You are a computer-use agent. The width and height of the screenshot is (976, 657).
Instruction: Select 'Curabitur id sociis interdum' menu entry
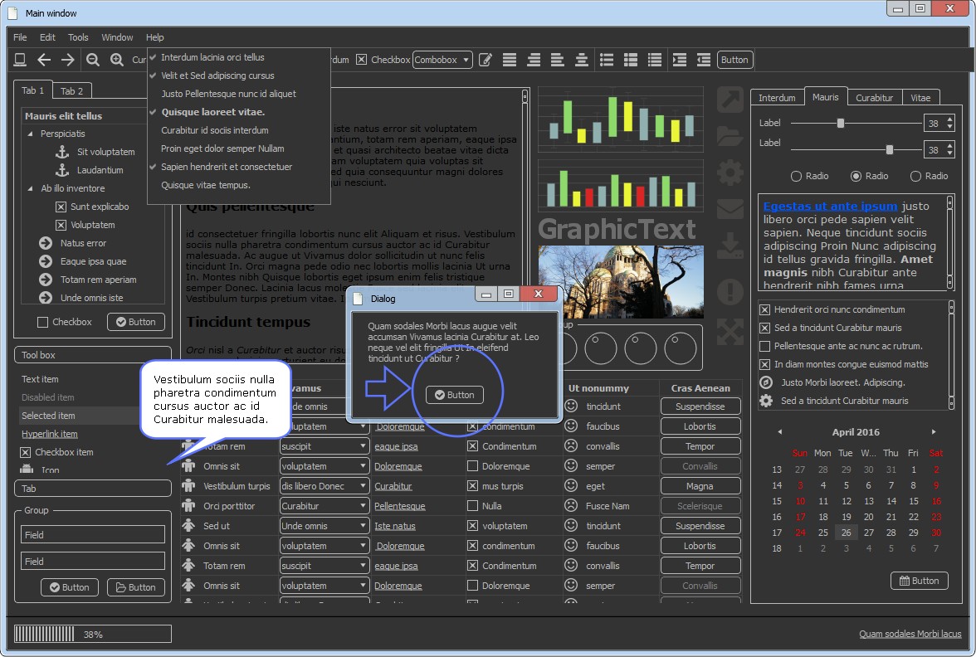click(215, 130)
